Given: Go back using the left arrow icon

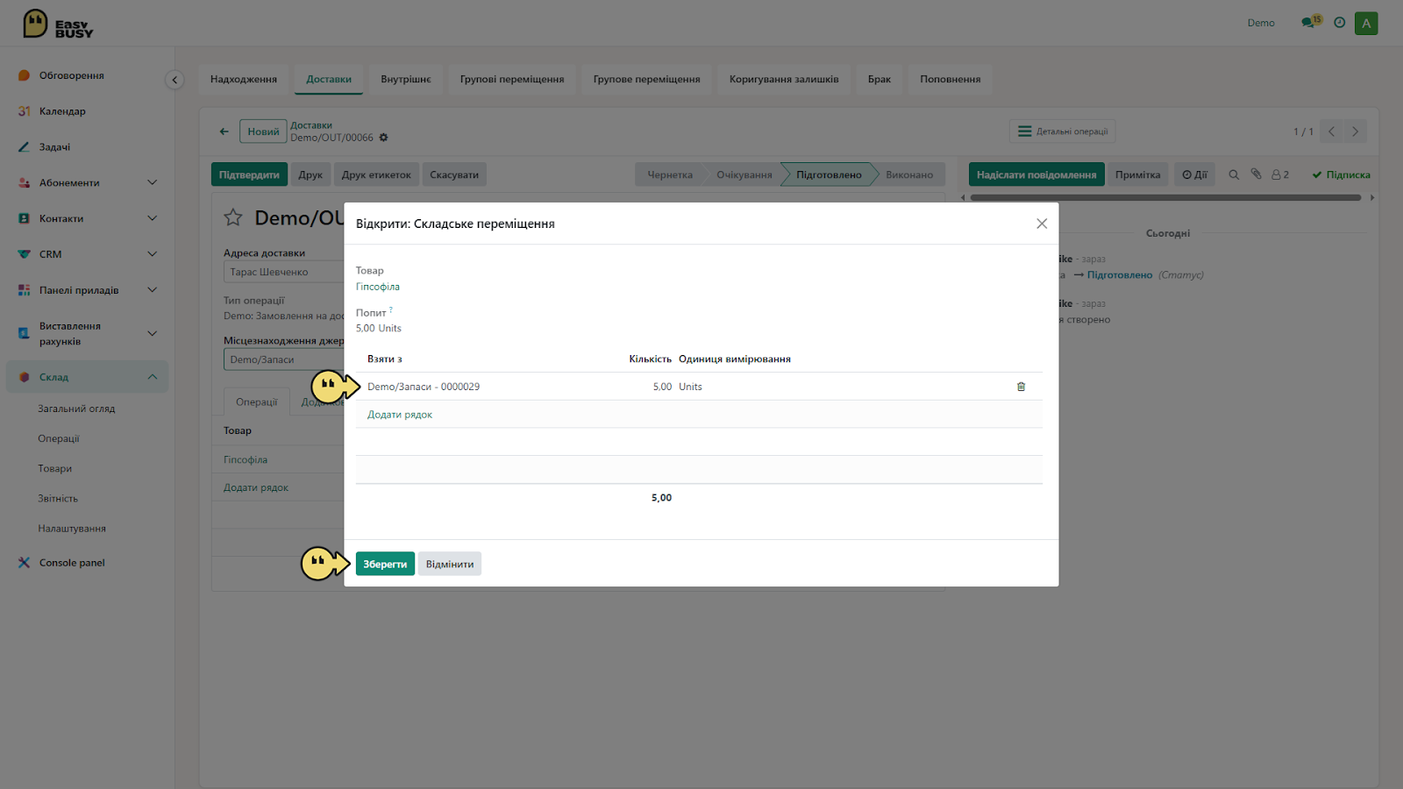Looking at the screenshot, I should (224, 131).
